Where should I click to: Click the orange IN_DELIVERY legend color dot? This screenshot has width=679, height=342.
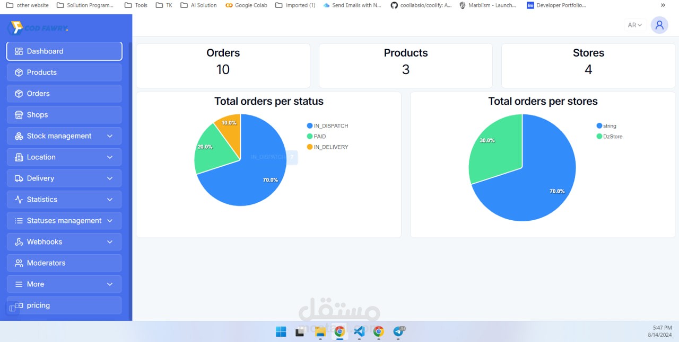310,147
